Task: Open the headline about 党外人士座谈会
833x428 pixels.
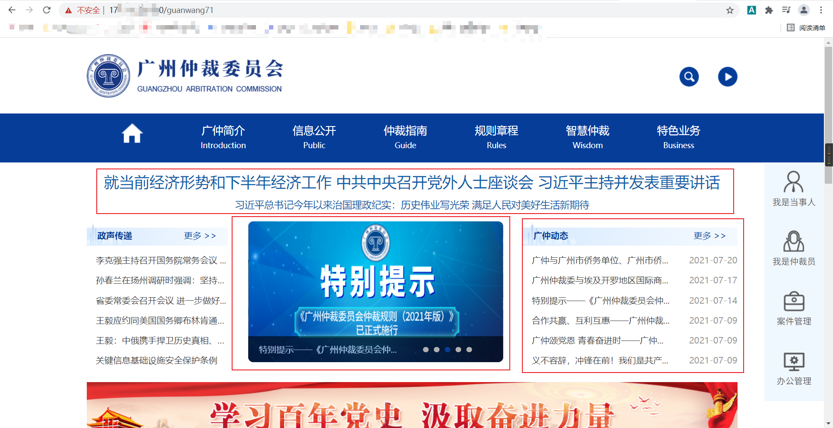Action: (412, 183)
